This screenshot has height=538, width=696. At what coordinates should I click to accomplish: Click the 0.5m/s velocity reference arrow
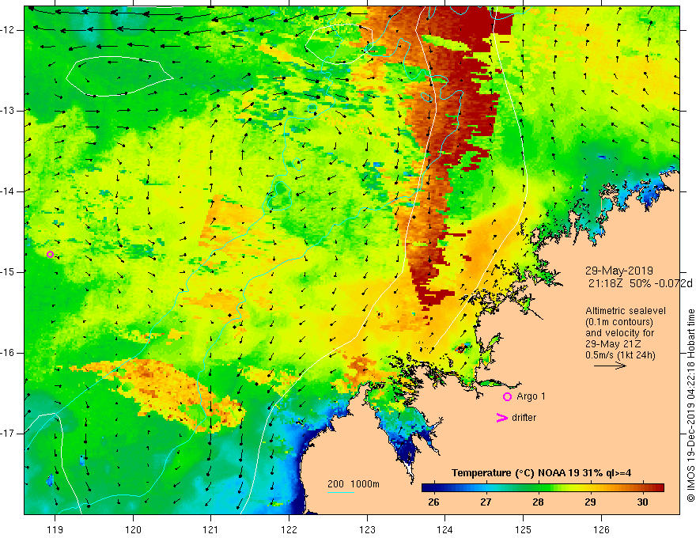pos(610,366)
